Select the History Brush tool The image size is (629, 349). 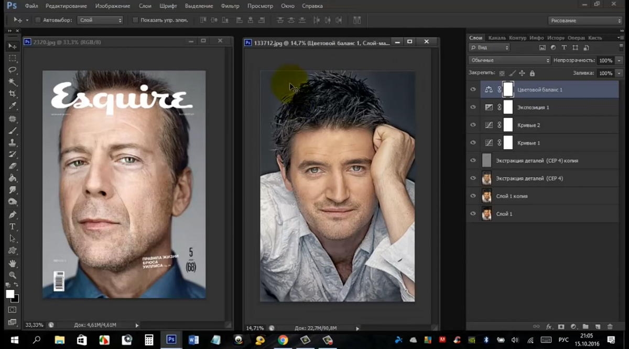point(13,154)
